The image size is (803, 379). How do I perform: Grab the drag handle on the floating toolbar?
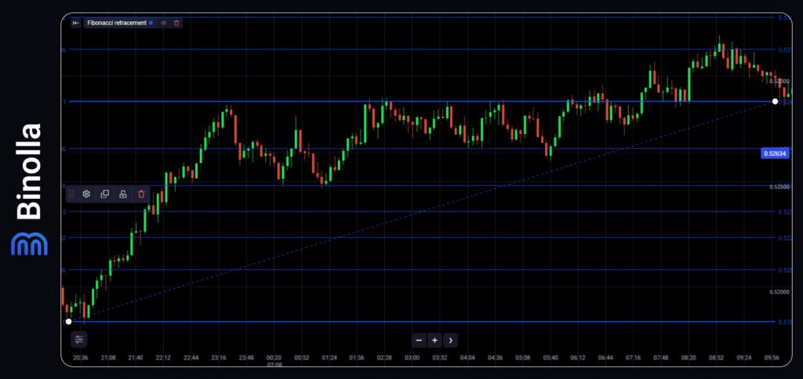pyautogui.click(x=71, y=193)
